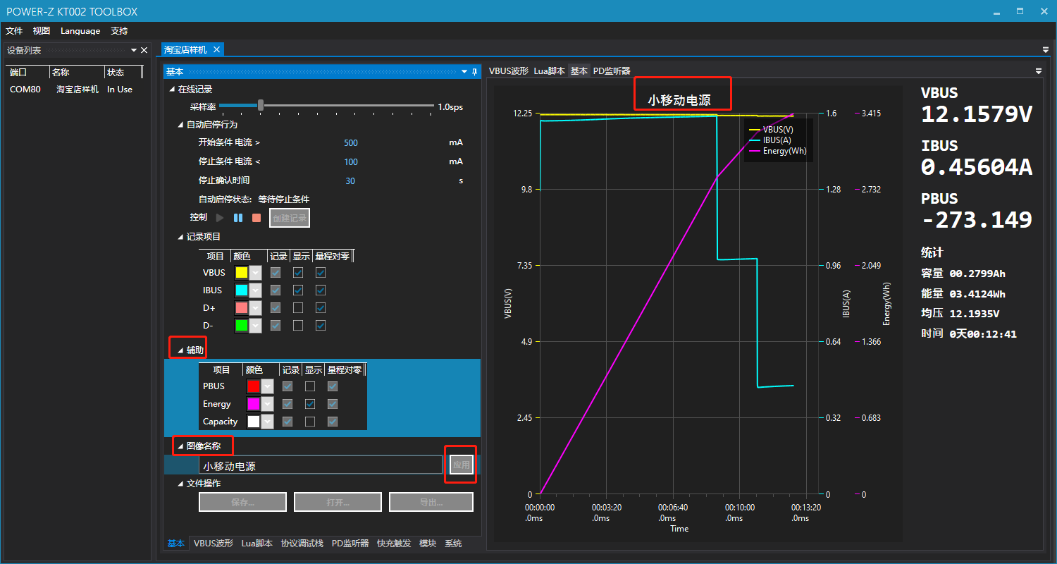Click the 小移动电源 image name input field
This screenshot has height=564, width=1057.
pos(321,465)
